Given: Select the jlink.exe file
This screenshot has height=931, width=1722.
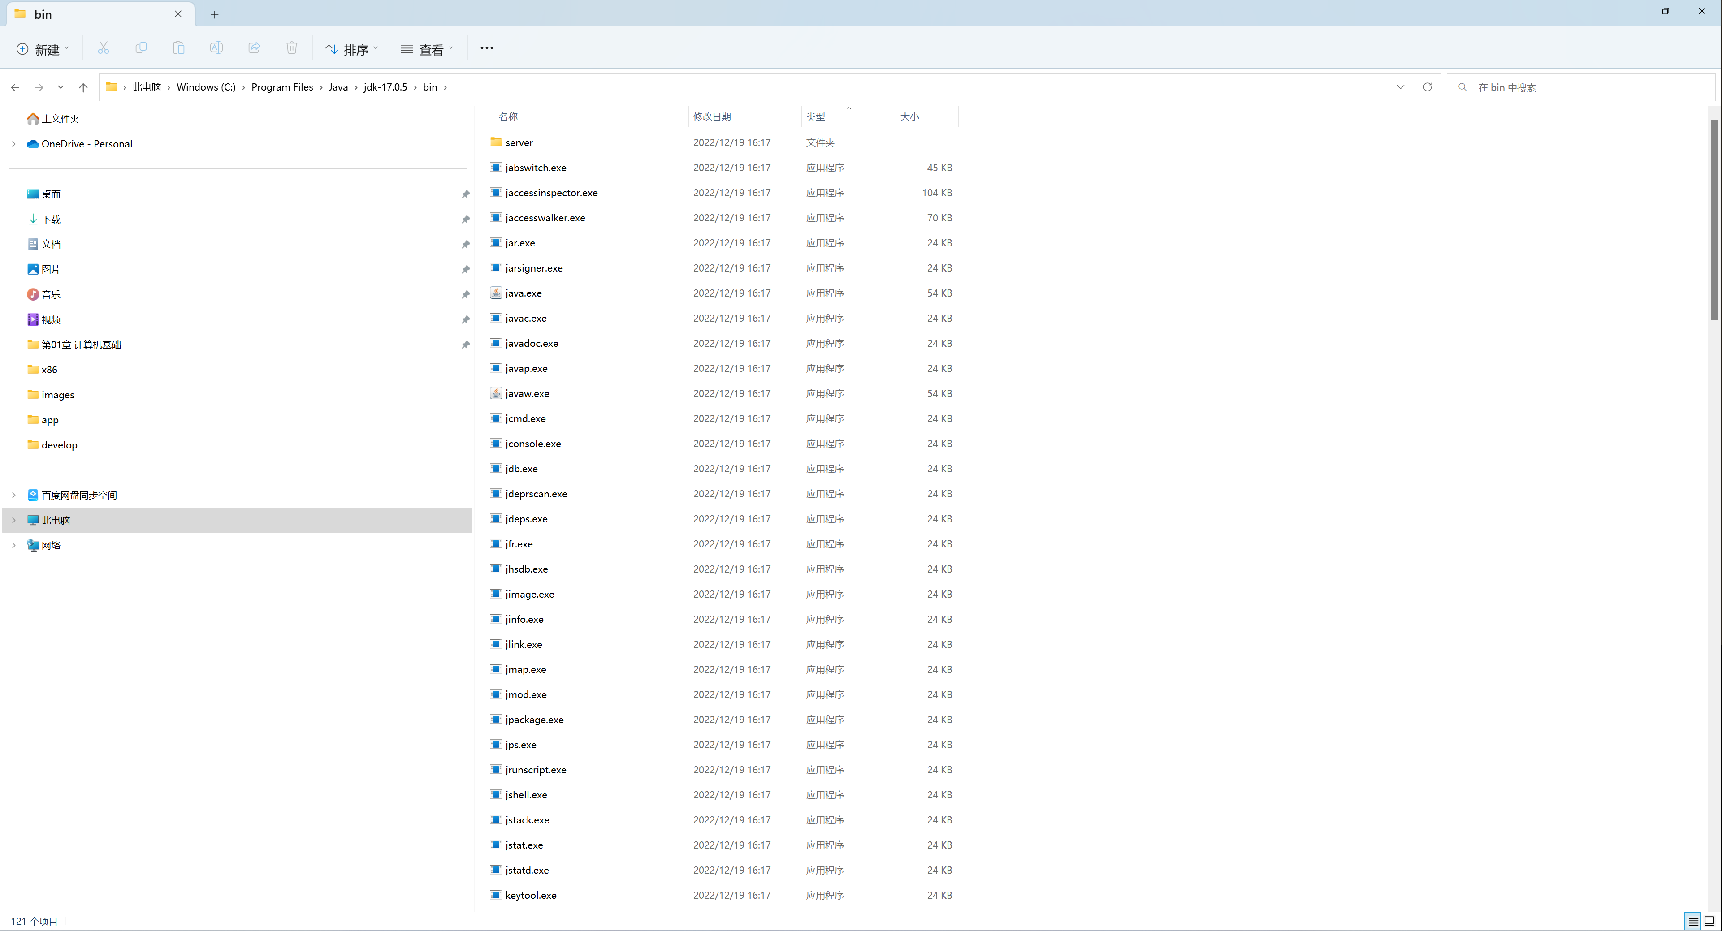Looking at the screenshot, I should pyautogui.click(x=524, y=644).
